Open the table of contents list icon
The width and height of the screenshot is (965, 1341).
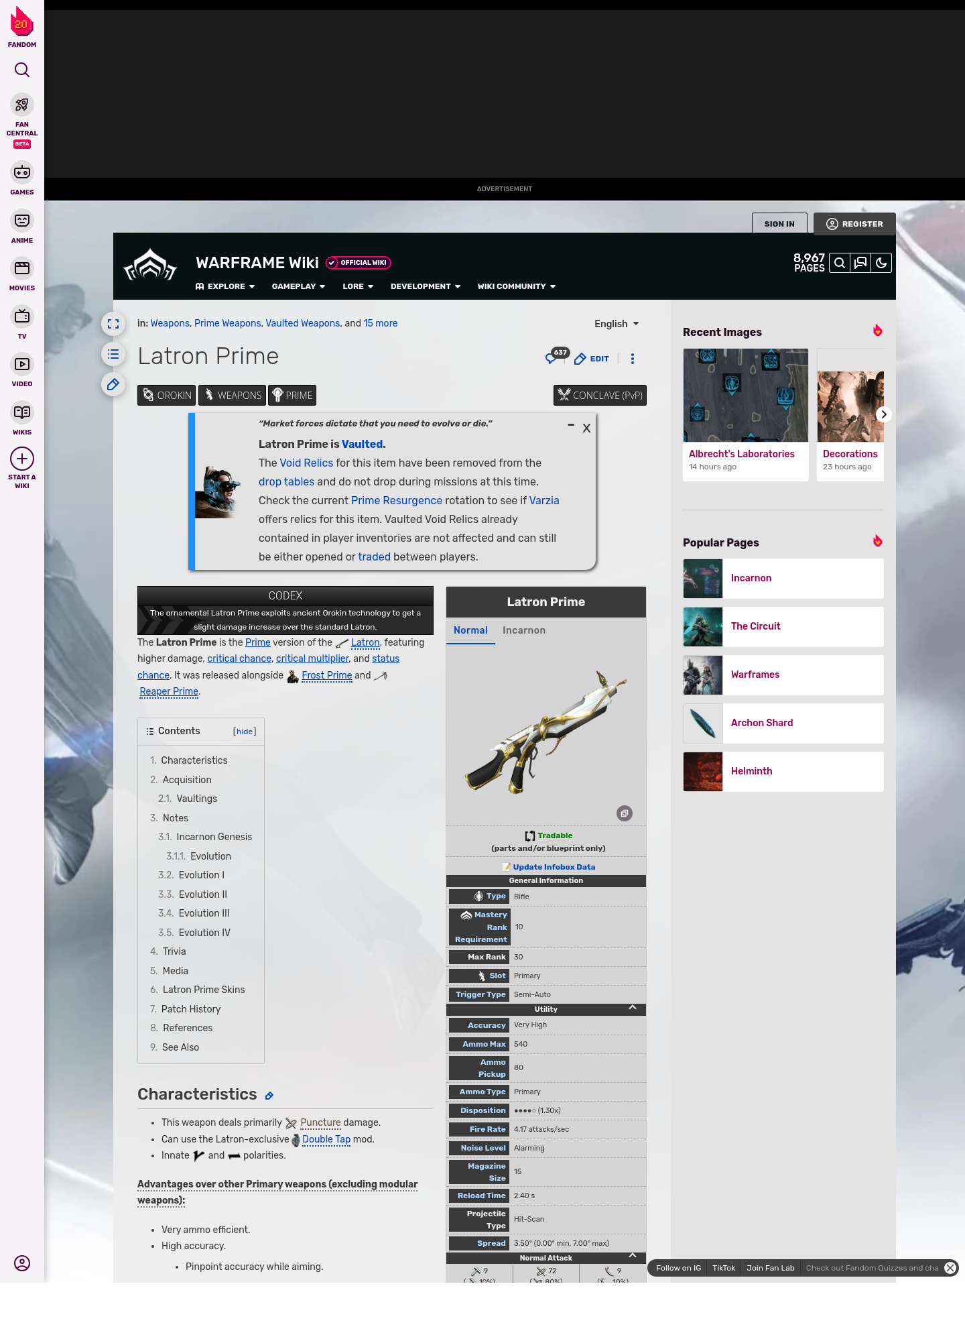click(x=113, y=354)
